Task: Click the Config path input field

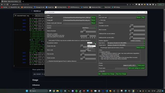Action: coord(77,20)
